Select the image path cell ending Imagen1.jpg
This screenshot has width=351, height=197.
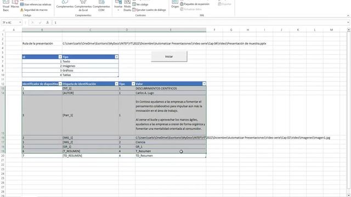171,137
